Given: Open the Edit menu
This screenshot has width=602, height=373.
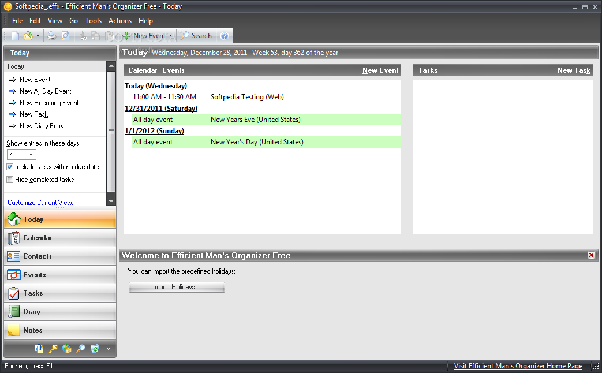Looking at the screenshot, I should tap(35, 21).
